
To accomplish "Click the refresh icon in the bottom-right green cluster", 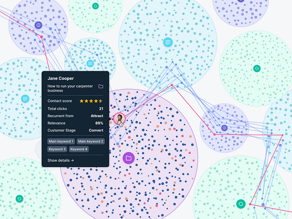I will 241,204.
